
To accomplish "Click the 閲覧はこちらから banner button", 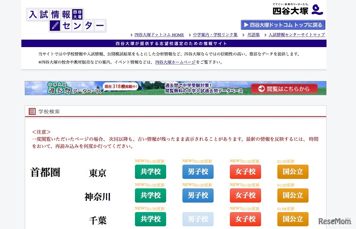I will (x=284, y=88).
